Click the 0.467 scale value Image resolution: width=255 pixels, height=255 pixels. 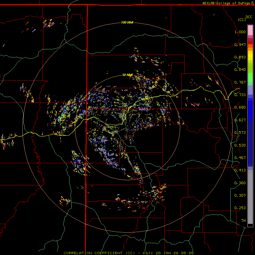click(240, 158)
